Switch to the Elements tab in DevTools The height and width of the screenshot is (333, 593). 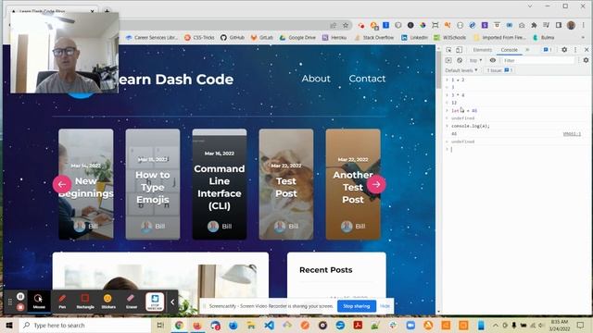[482, 50]
